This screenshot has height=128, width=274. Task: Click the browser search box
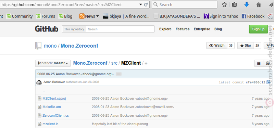185,5
